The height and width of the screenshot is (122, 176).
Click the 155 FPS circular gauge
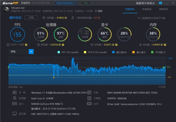click(x=18, y=34)
